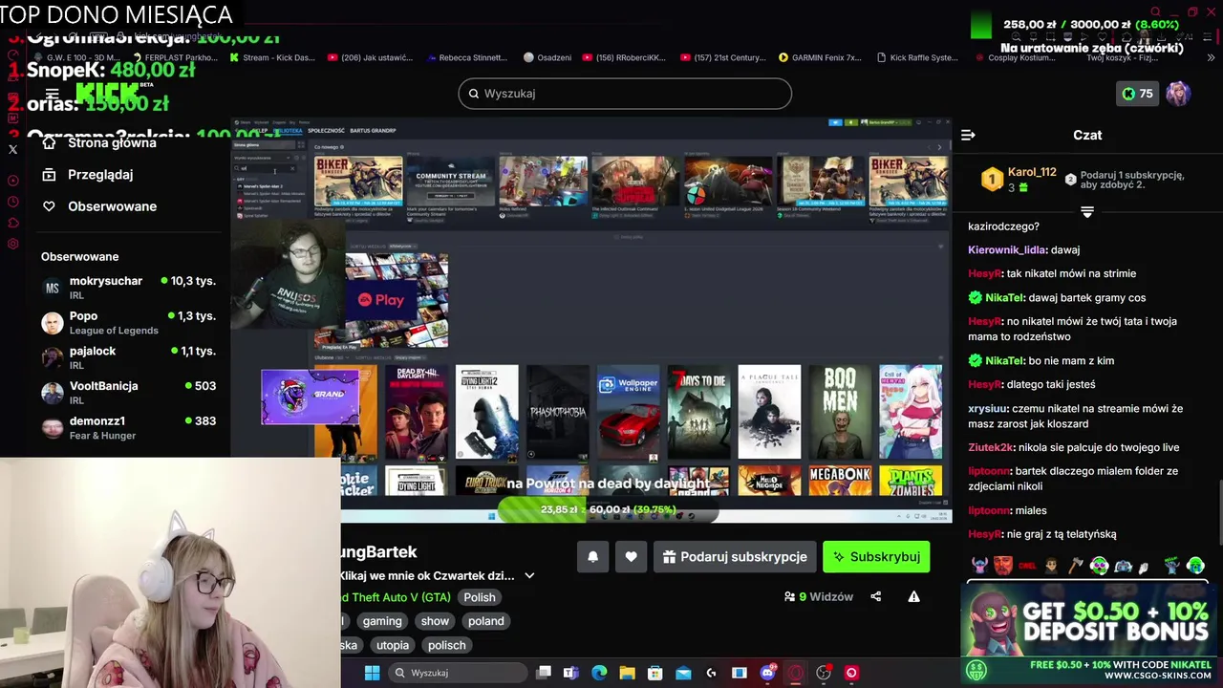Open the Osadzeni browser tab

[x=547, y=57]
